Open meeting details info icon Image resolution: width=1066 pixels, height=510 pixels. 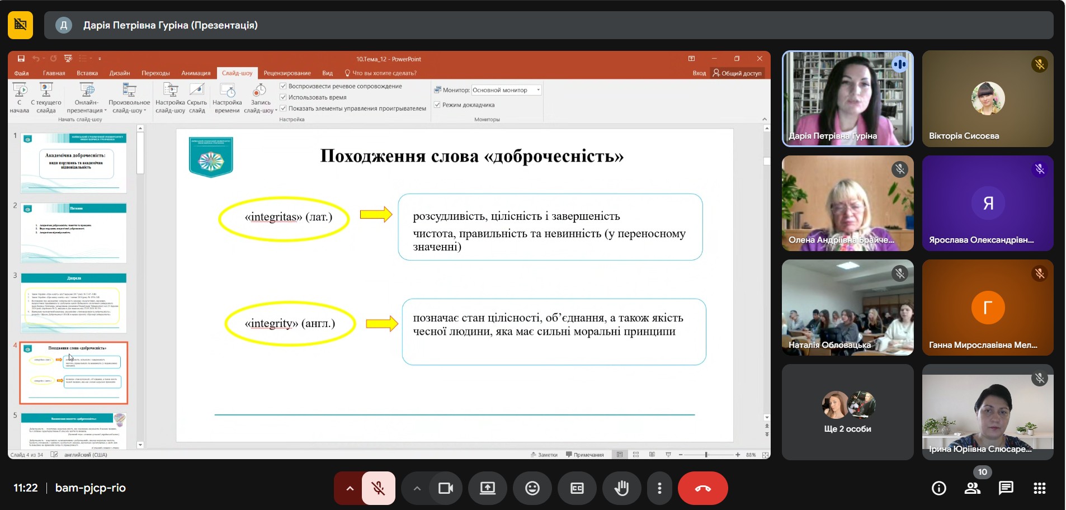pos(939,488)
